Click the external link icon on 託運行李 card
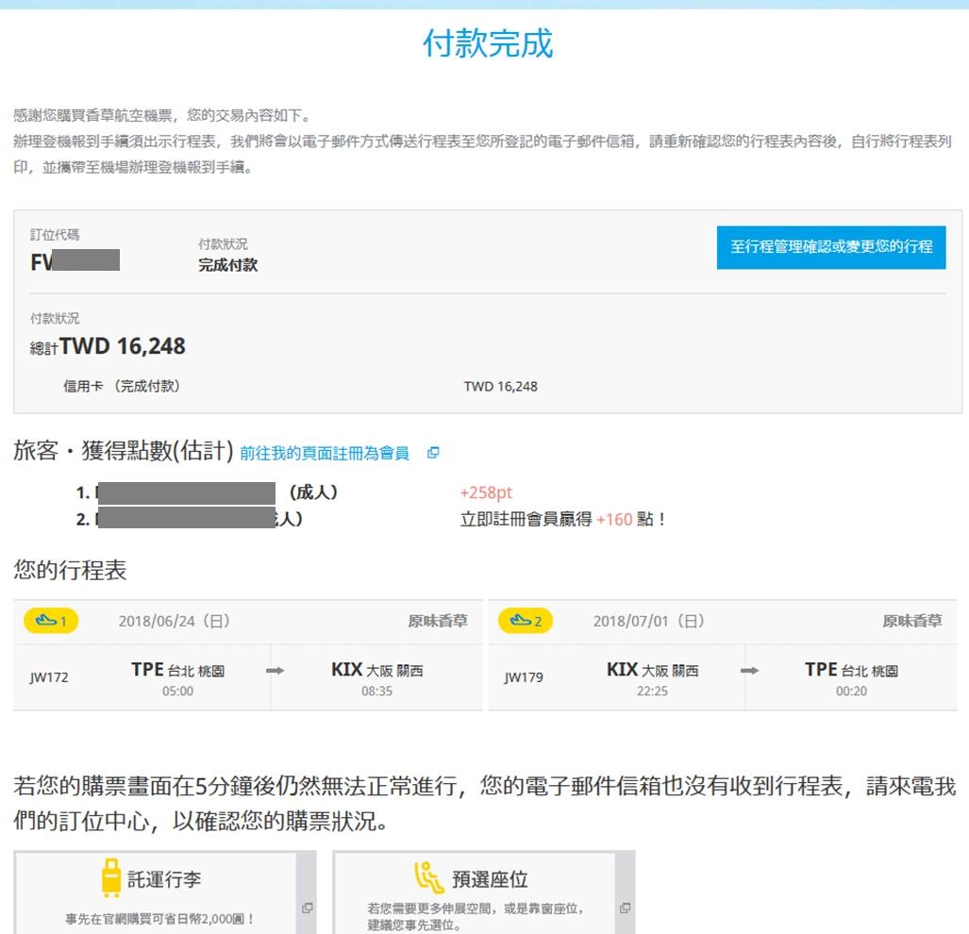 pos(308,908)
